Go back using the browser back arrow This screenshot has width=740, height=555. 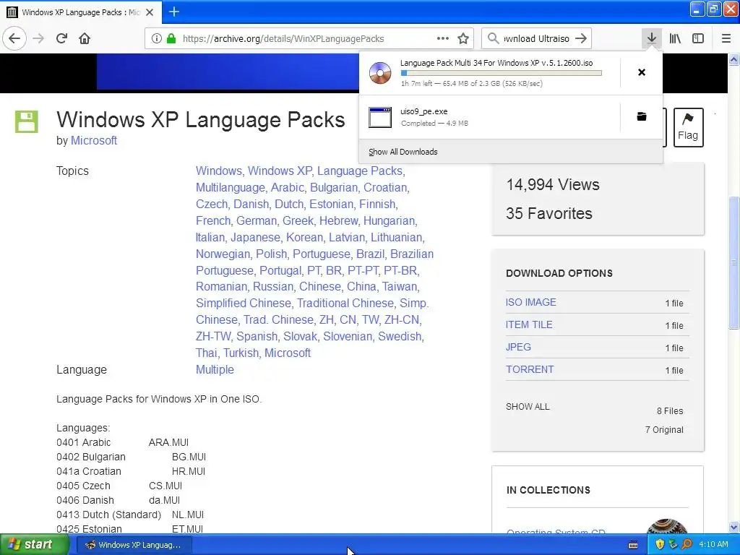click(x=14, y=38)
